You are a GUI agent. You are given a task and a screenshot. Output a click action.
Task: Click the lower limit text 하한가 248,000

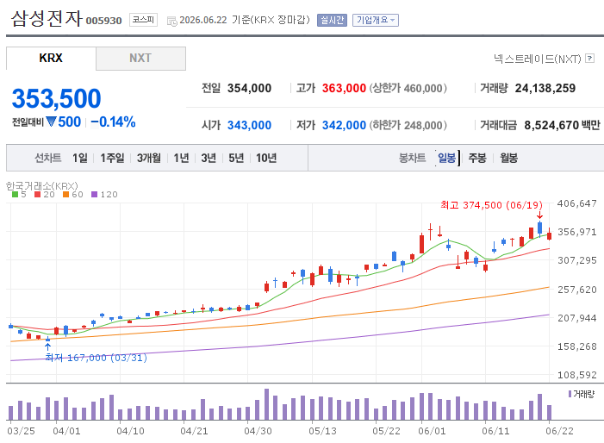click(x=408, y=125)
